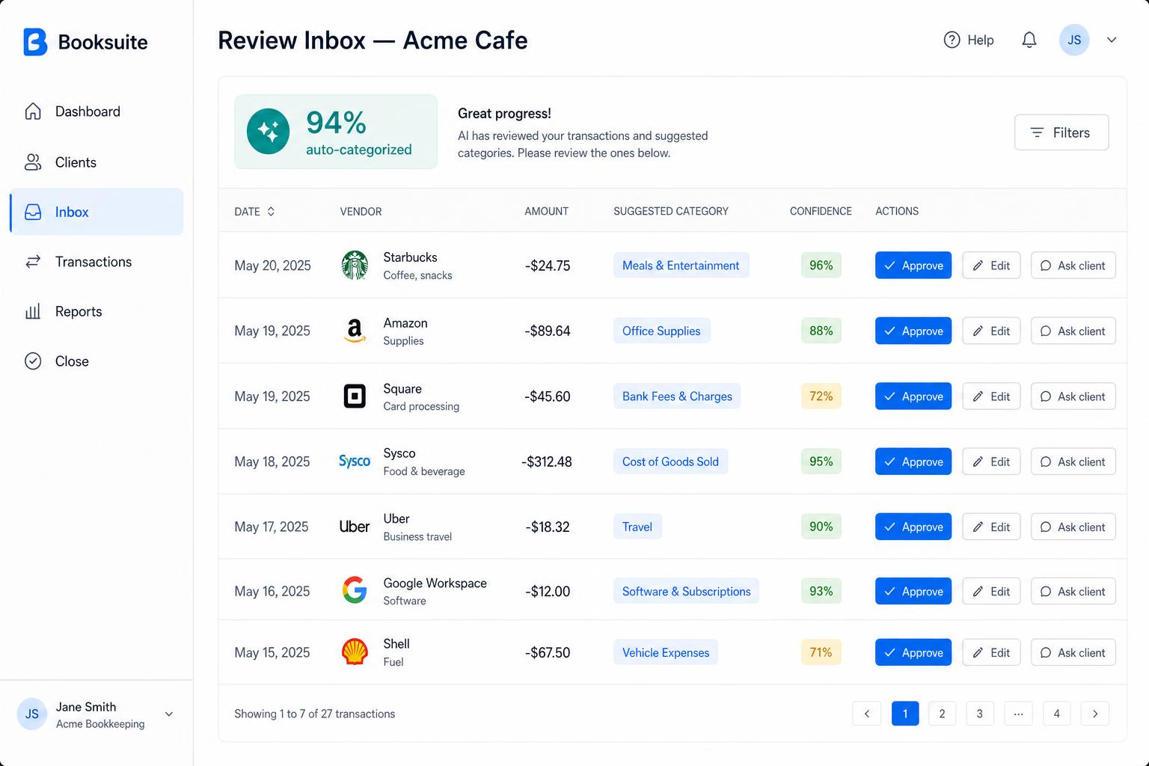Viewport: 1149px width, 766px height.
Task: Approve the Square transaction
Action: coord(913,396)
